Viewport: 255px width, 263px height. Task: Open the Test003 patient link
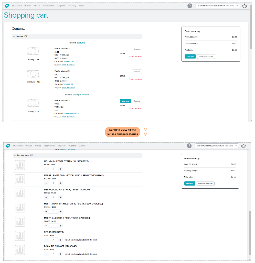pyautogui.click(x=81, y=43)
